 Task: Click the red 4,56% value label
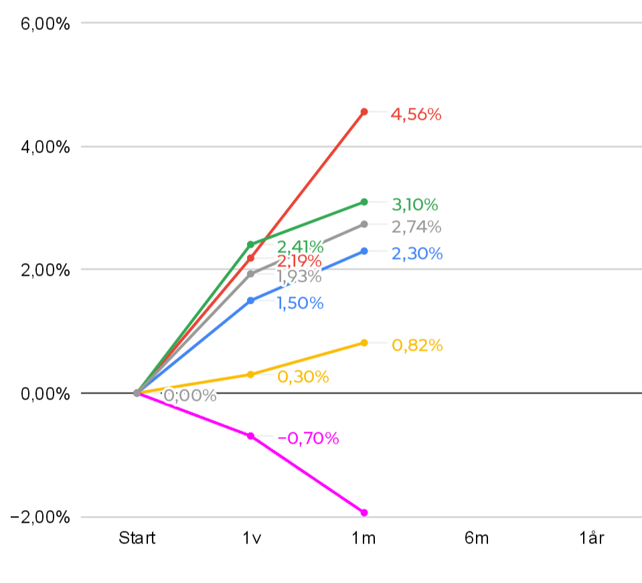416,114
